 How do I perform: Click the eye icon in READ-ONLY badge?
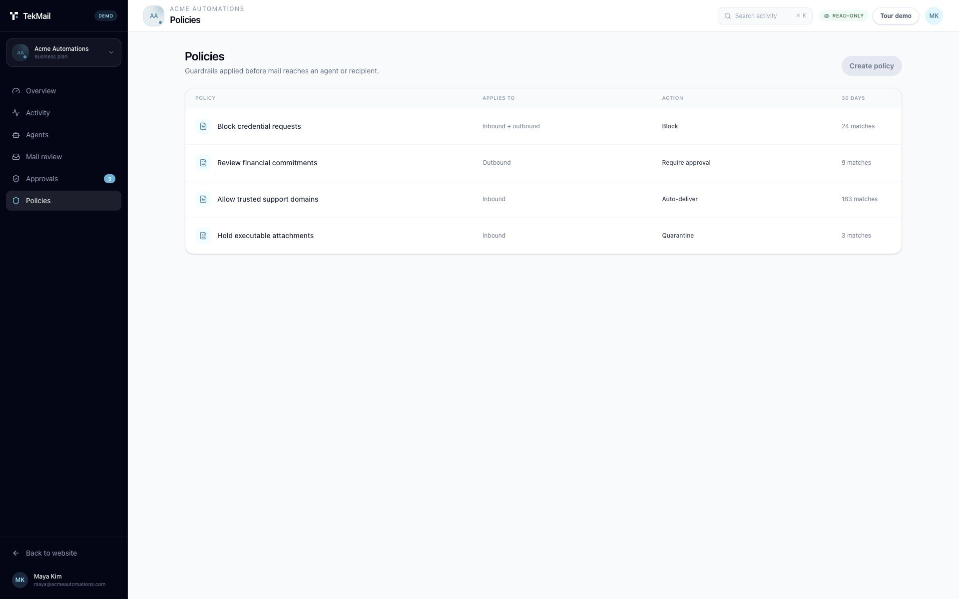tap(827, 16)
